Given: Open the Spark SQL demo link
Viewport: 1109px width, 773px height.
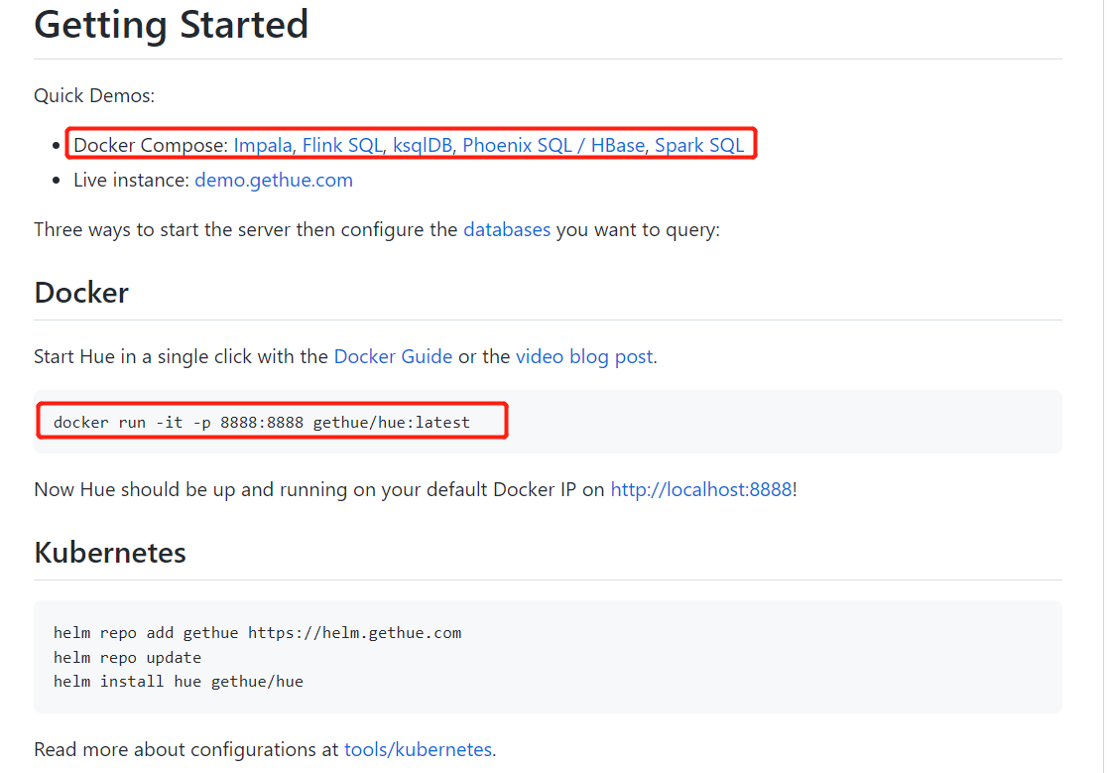Looking at the screenshot, I should [x=698, y=145].
